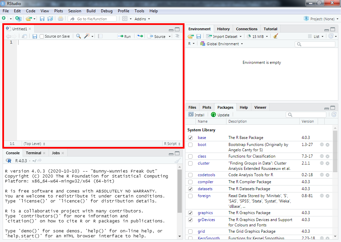The width and height of the screenshot is (341, 242).
Task: Clear the console with broom icon
Action: coord(178,161)
